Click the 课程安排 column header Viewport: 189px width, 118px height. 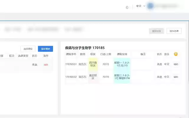(122, 54)
